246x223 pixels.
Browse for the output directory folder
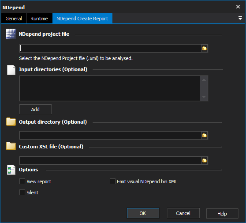(205, 135)
